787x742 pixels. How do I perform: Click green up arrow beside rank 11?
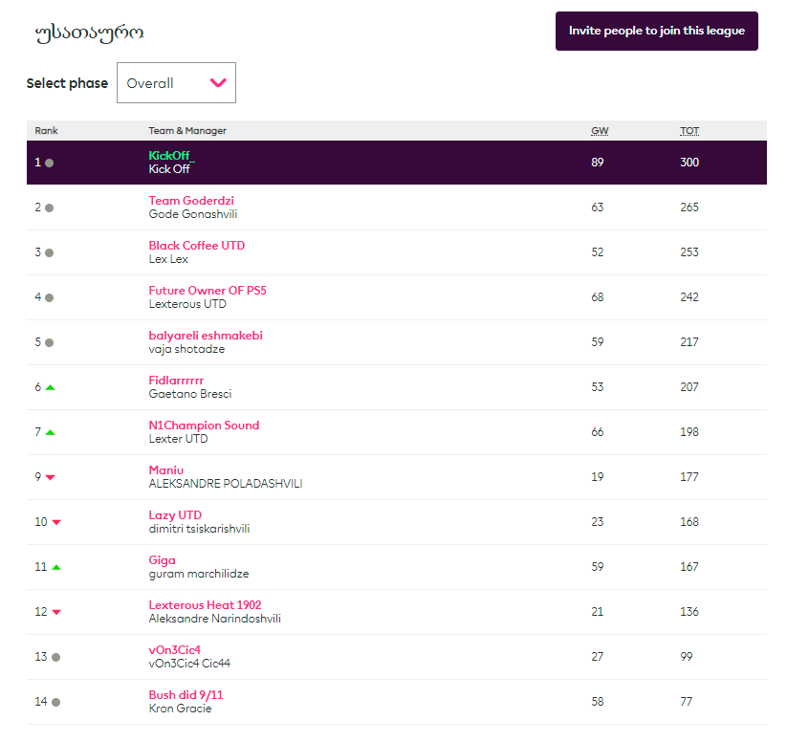click(x=55, y=567)
